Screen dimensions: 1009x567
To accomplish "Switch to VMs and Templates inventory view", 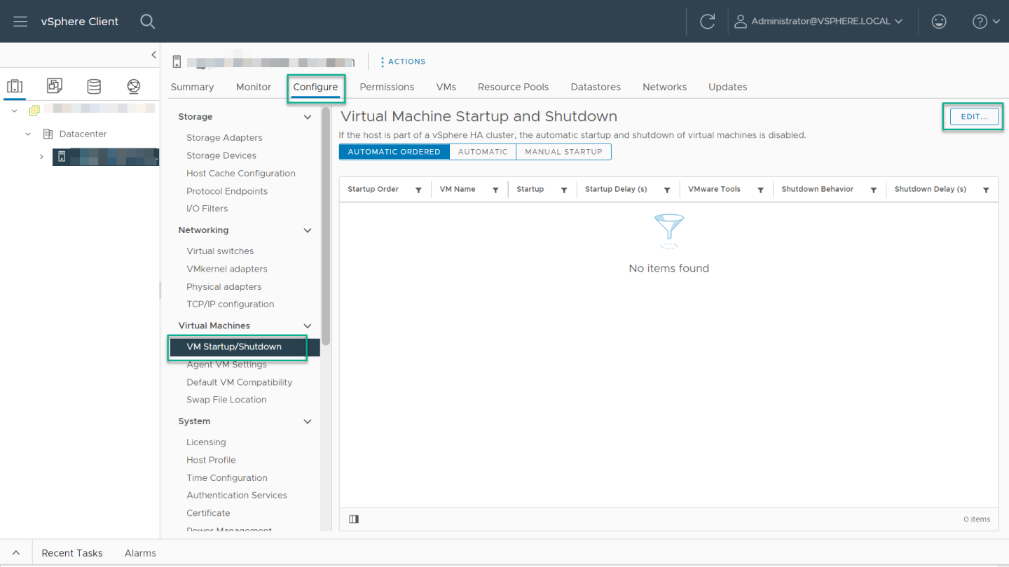I will click(54, 86).
